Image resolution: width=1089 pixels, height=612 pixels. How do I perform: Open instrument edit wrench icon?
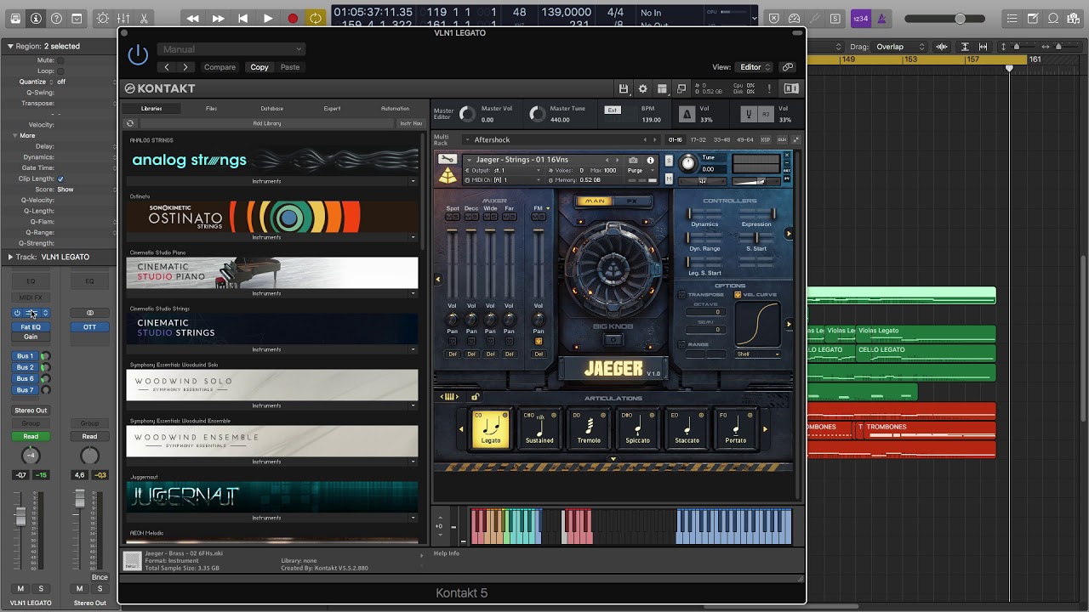click(x=448, y=159)
